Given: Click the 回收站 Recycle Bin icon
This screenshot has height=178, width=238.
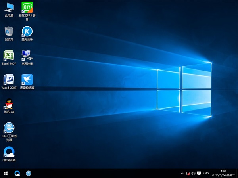Looking at the screenshot, I should click(9, 32).
